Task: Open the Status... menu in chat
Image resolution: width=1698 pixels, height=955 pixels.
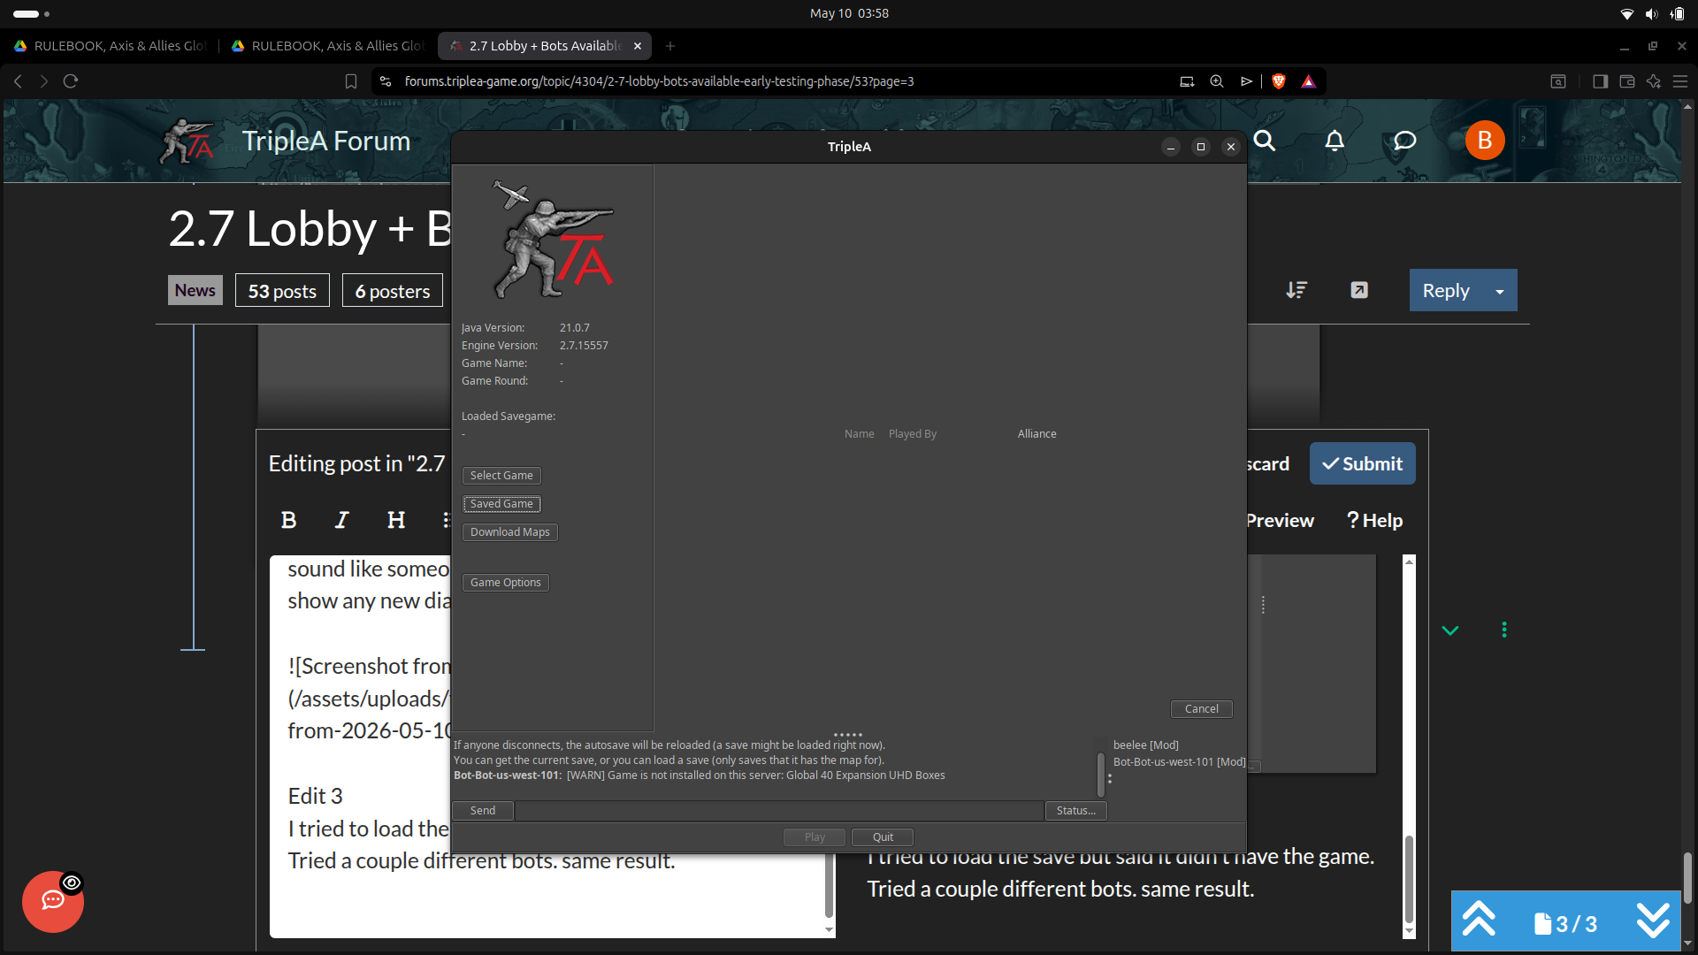Action: click(1076, 811)
